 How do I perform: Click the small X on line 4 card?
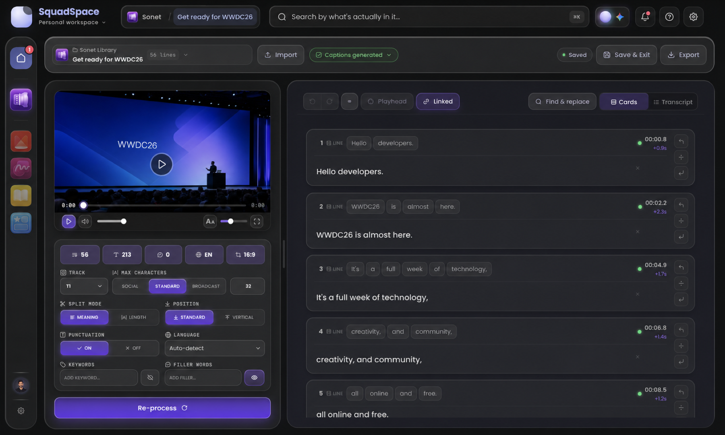(x=638, y=357)
